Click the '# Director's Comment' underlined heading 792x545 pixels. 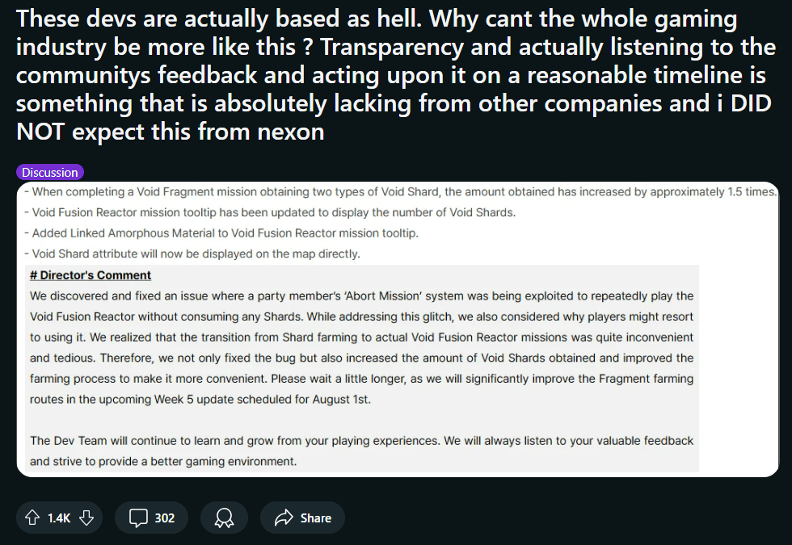click(x=91, y=275)
